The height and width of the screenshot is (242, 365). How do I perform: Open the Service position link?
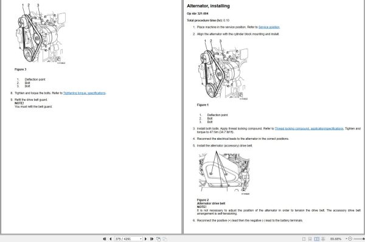269,27
